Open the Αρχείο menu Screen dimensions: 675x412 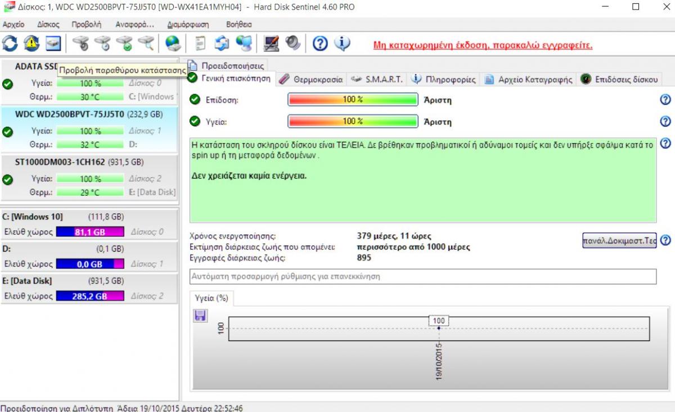pos(13,25)
